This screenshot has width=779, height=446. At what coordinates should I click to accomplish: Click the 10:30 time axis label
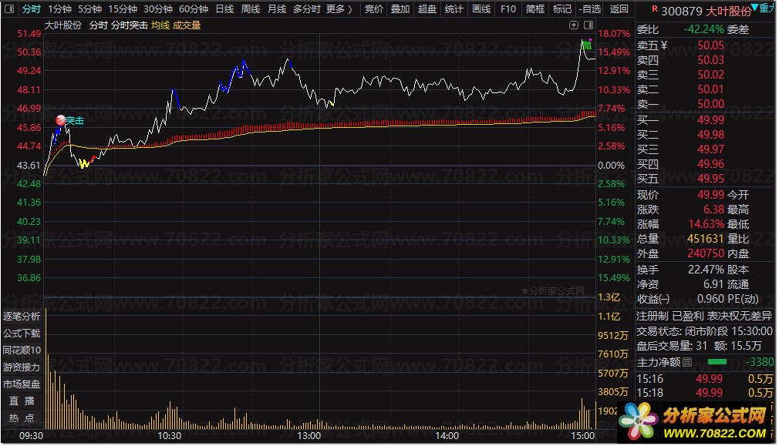tap(170, 435)
